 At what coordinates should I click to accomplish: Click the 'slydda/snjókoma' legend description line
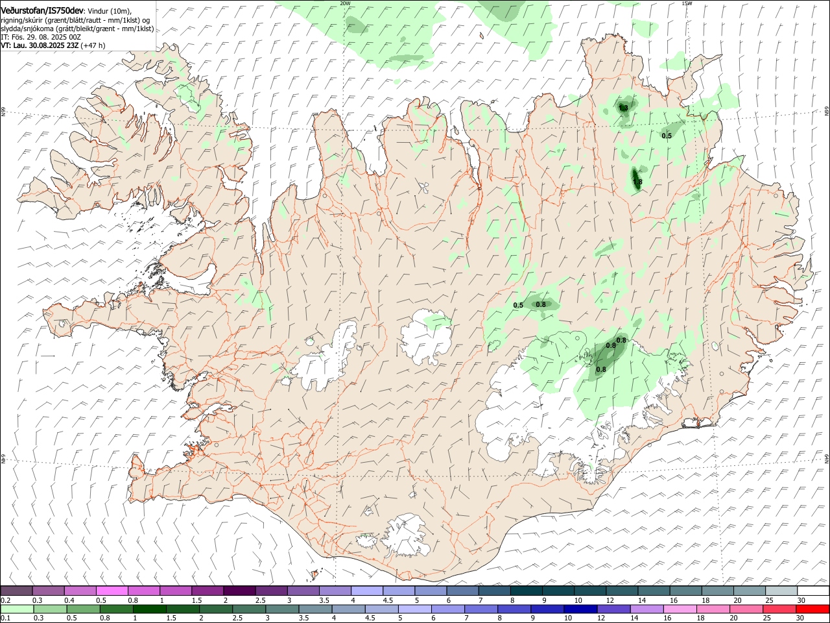click(77, 29)
